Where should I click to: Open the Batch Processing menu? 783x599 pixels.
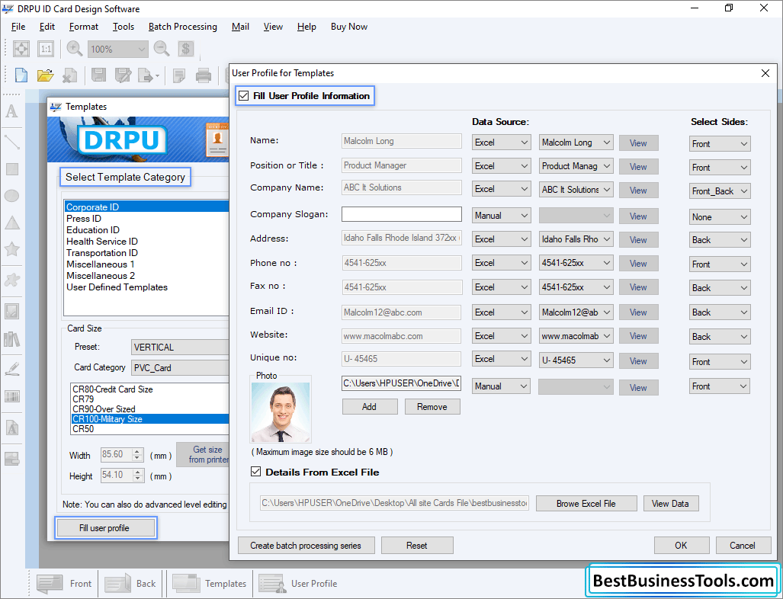tap(183, 27)
